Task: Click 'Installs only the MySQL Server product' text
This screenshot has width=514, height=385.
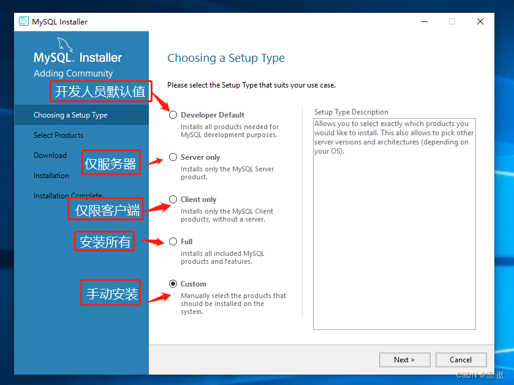Action: tap(227, 173)
